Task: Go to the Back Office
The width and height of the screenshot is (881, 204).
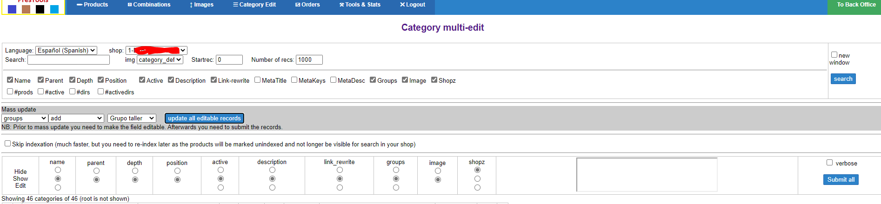Action: [856, 5]
